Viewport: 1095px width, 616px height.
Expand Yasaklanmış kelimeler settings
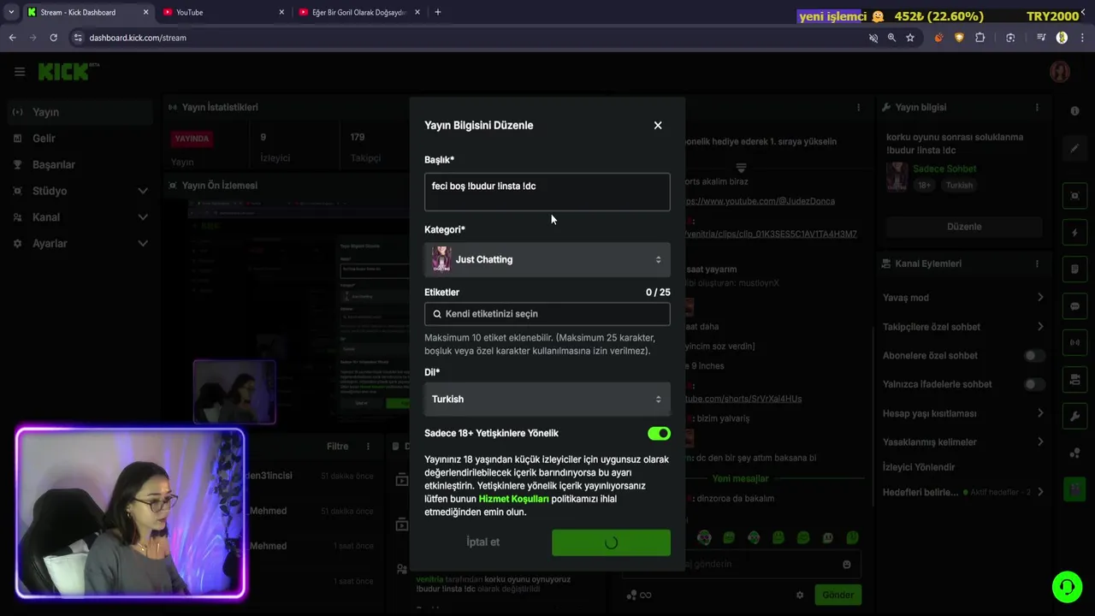(963, 442)
